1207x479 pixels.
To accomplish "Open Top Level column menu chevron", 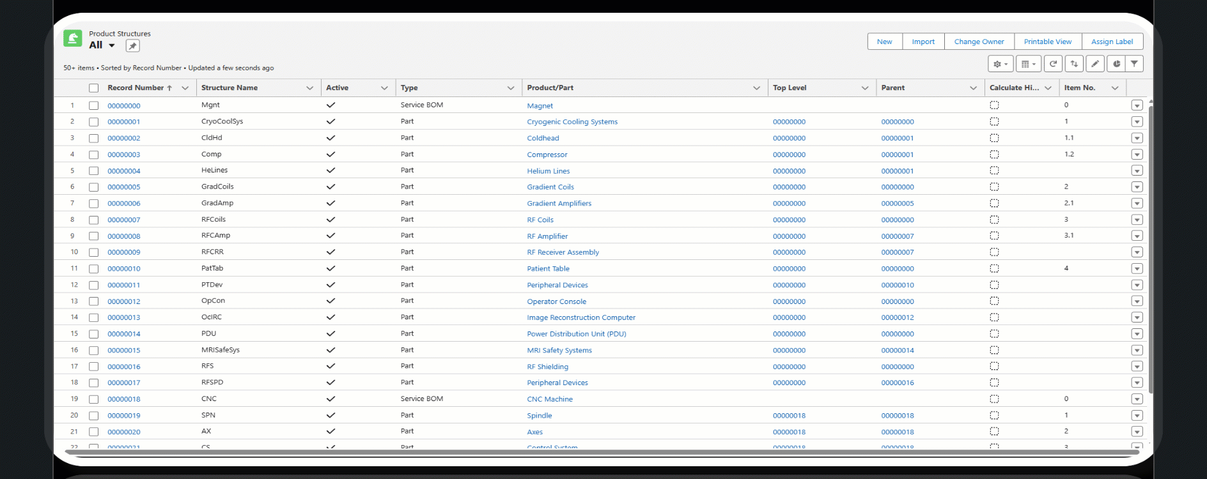I will click(x=865, y=88).
